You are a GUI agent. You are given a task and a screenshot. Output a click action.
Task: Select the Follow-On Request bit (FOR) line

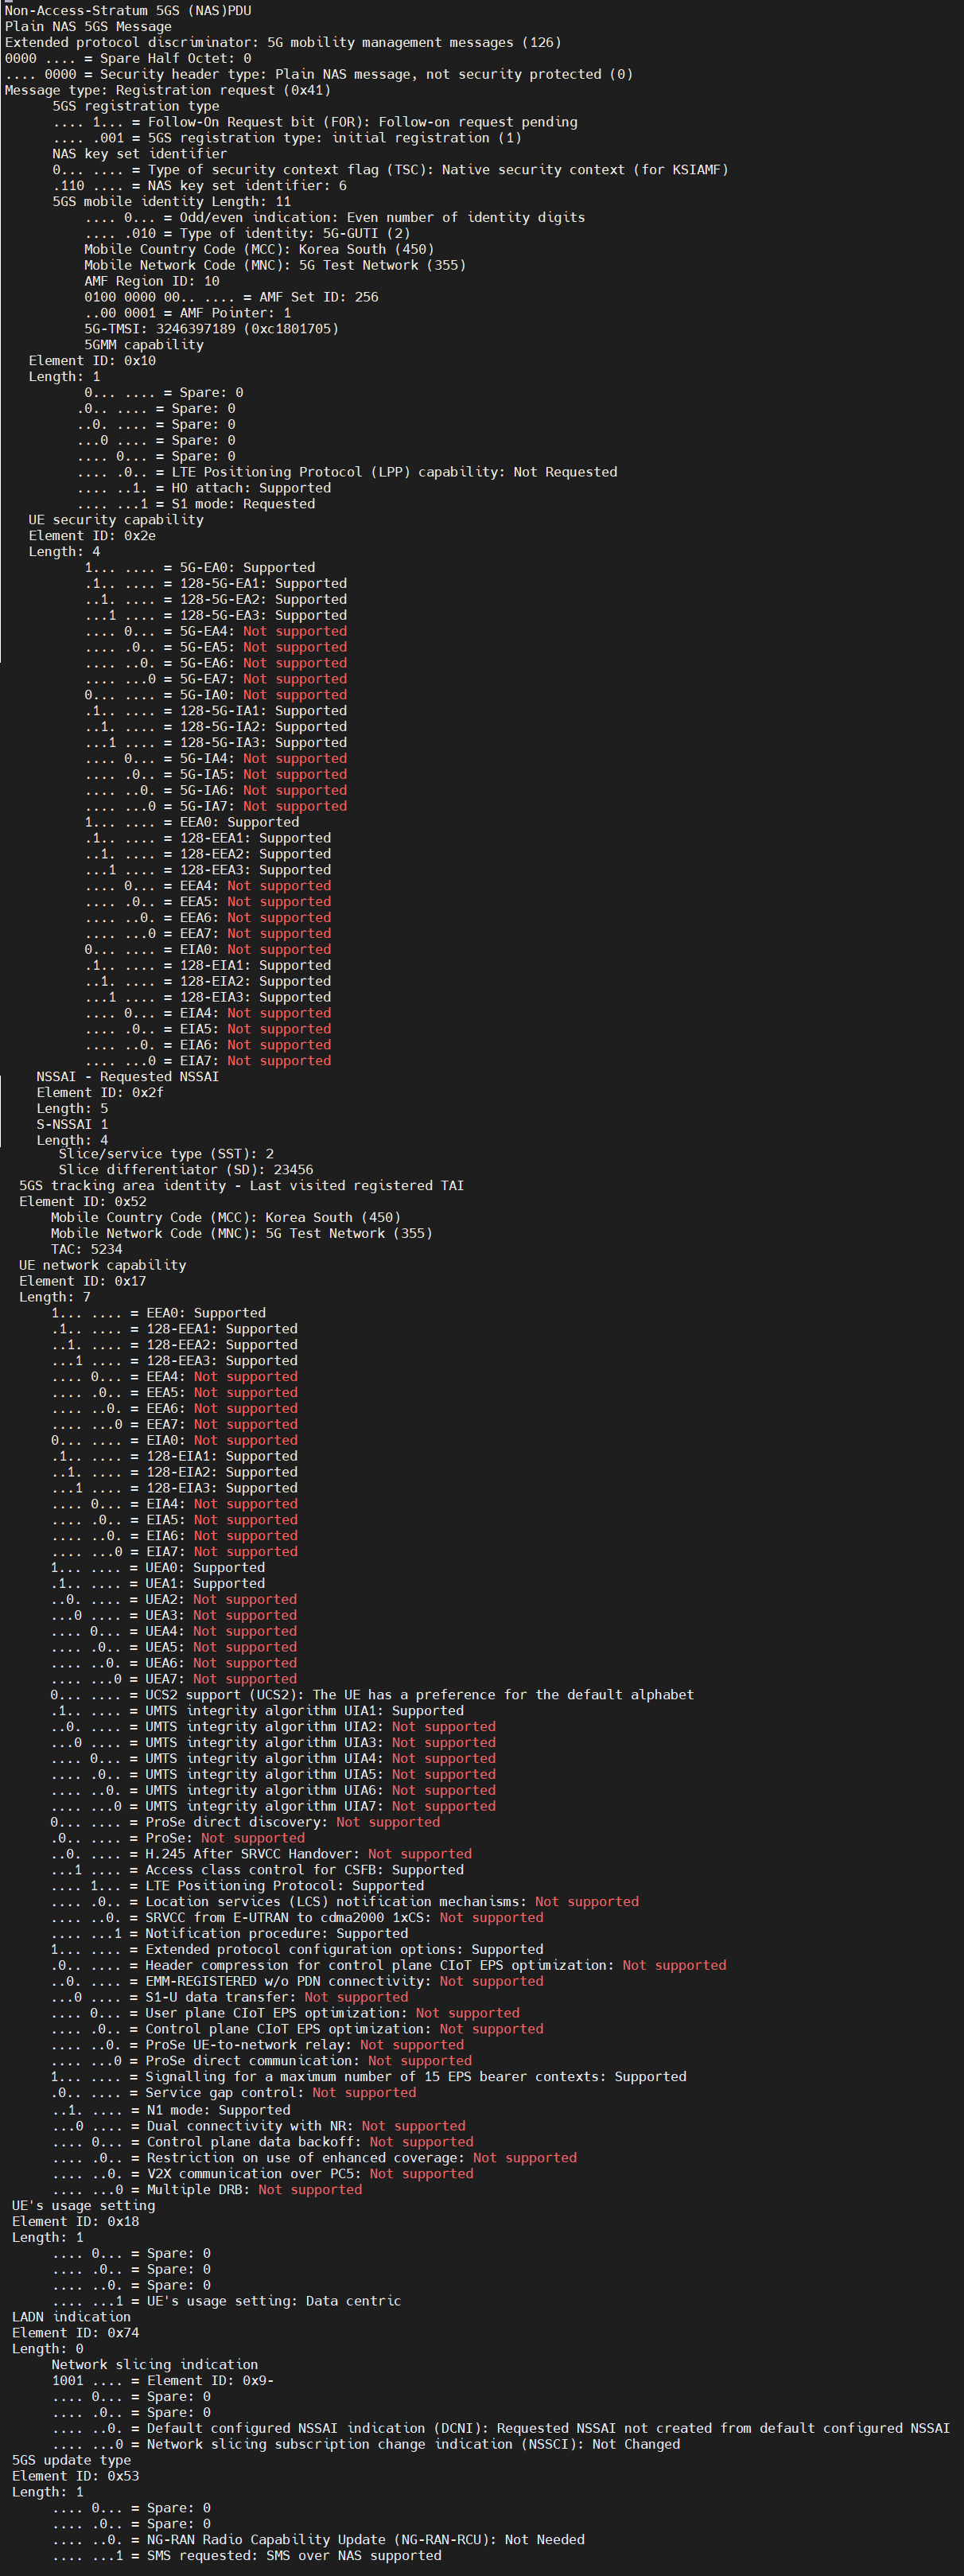tap(315, 122)
